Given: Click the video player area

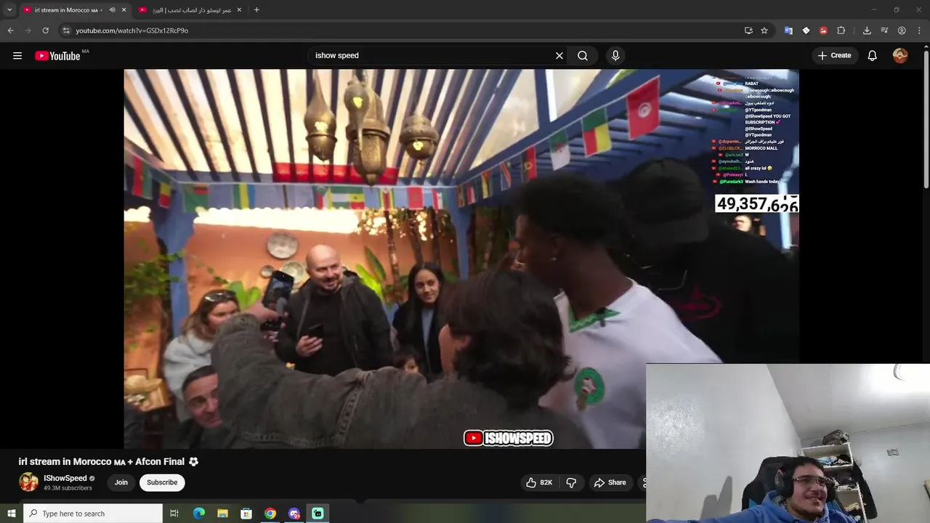Looking at the screenshot, I should coord(461,259).
